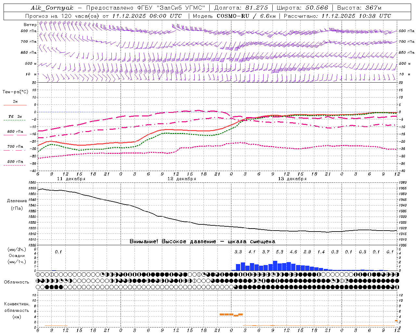Click the 4.6 precipitation value

(293, 252)
